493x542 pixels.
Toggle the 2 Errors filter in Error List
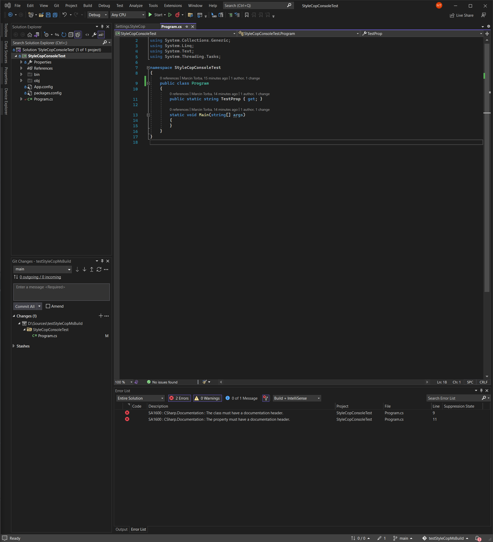pyautogui.click(x=179, y=398)
